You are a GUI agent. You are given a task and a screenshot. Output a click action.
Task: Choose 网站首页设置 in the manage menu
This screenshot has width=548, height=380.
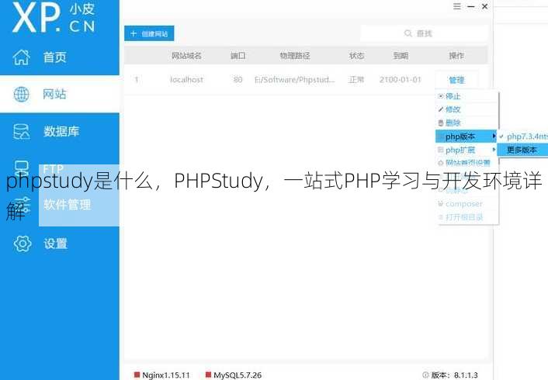click(466, 163)
